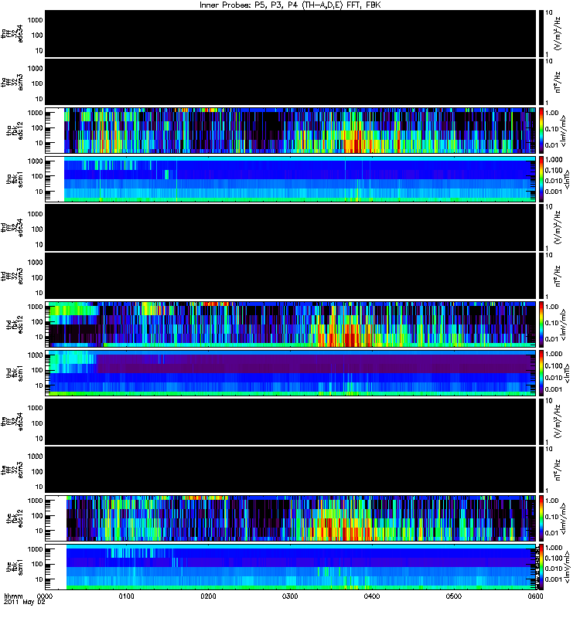Click the hhmm axis label

13,596
